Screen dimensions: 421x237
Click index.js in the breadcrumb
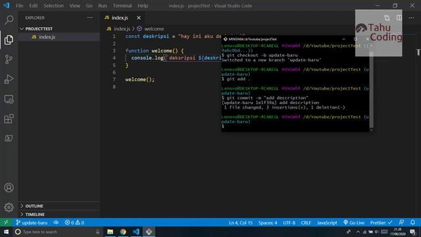click(122, 29)
